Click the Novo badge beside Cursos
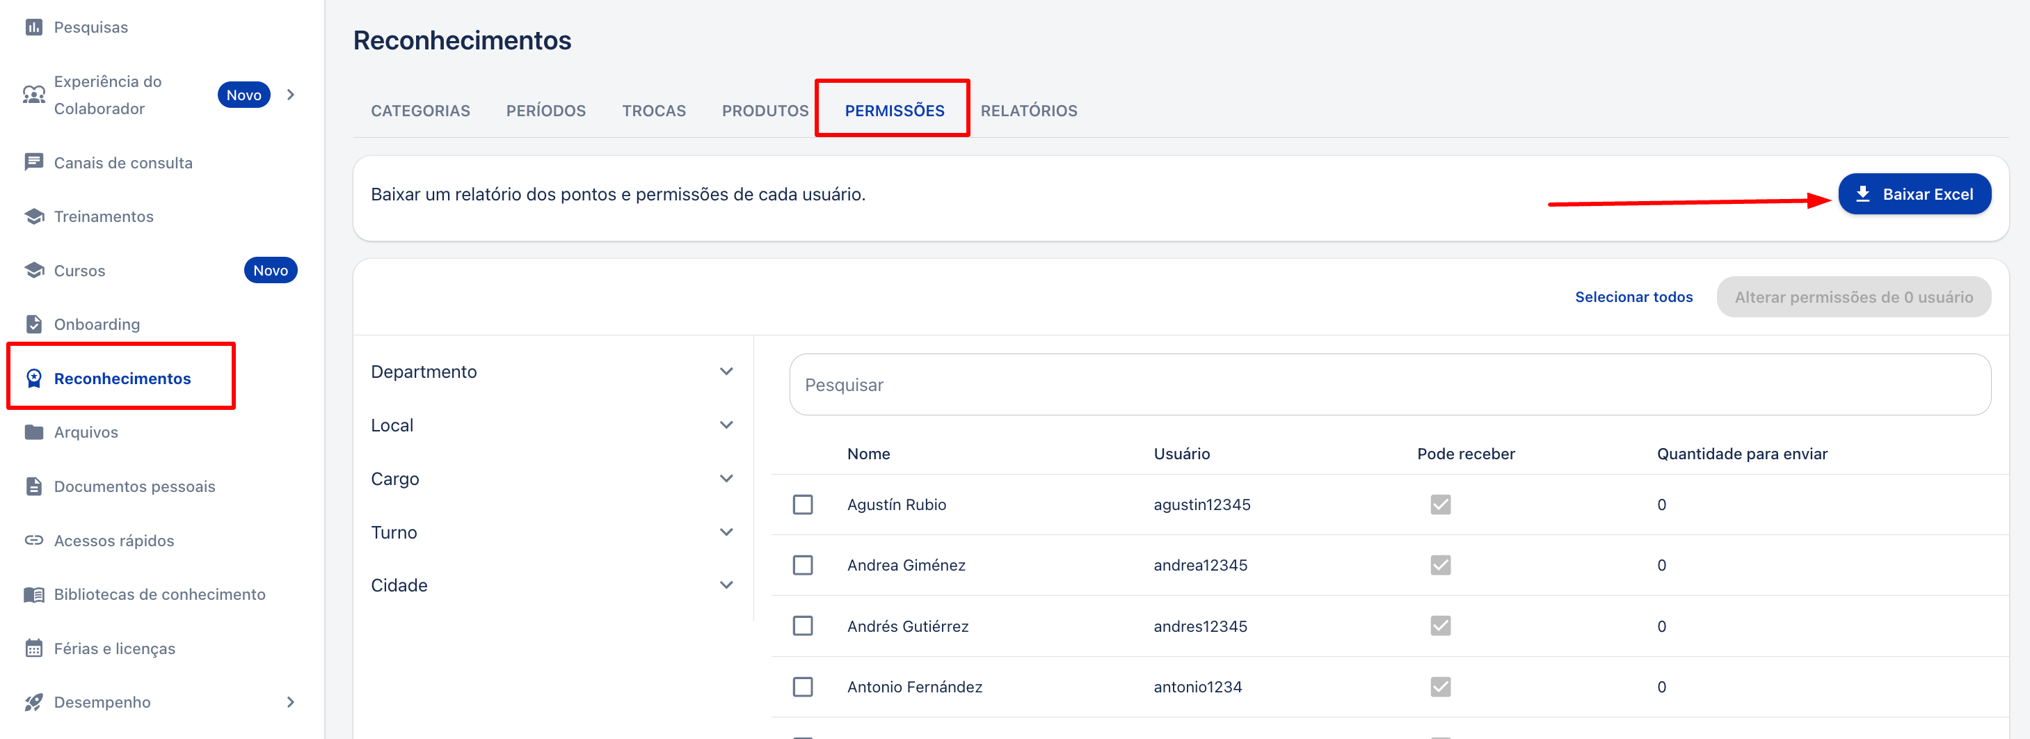This screenshot has width=2030, height=739. [x=271, y=270]
